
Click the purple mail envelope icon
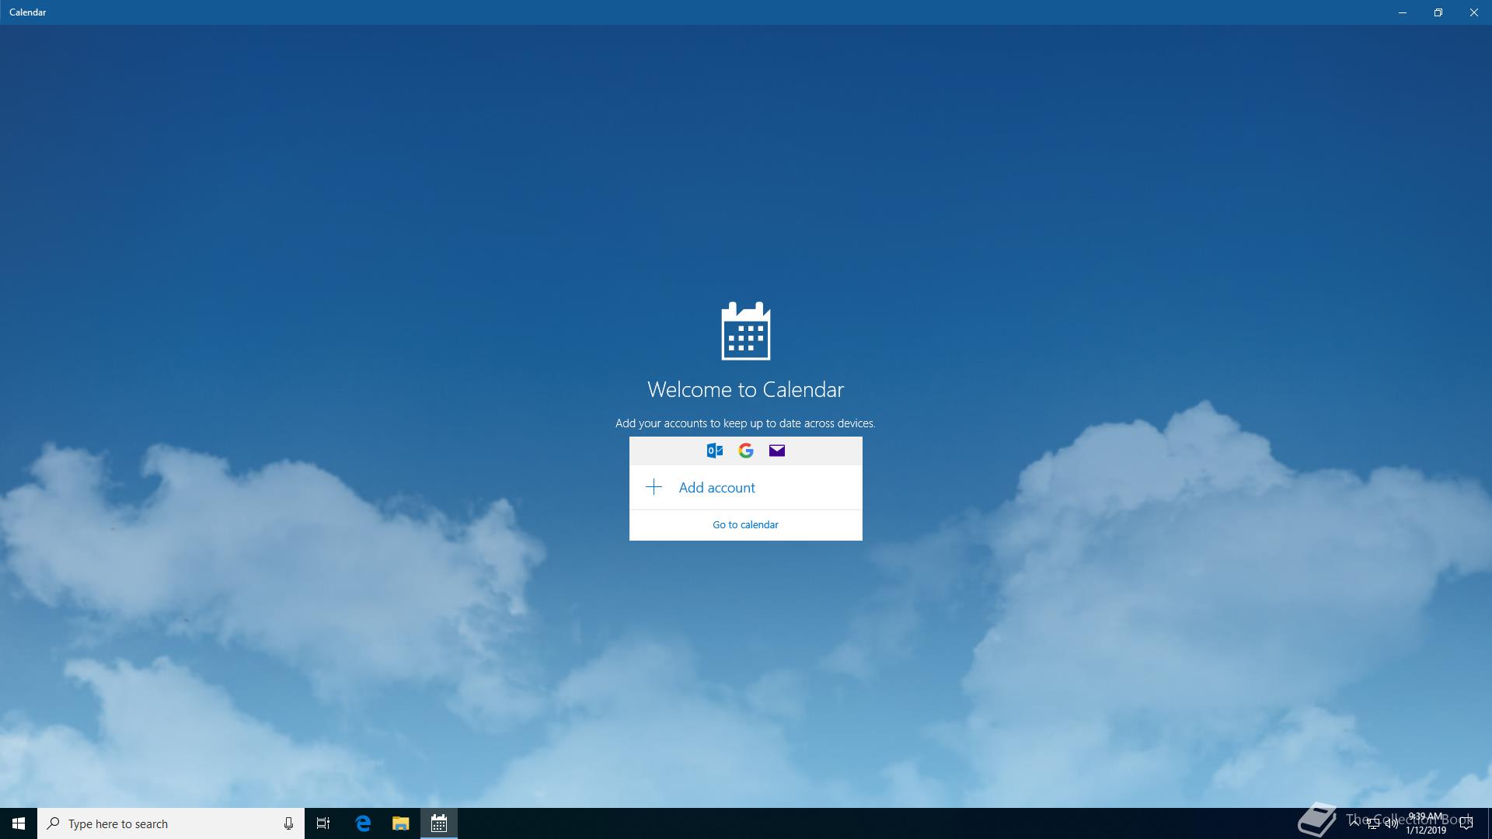[x=777, y=451]
